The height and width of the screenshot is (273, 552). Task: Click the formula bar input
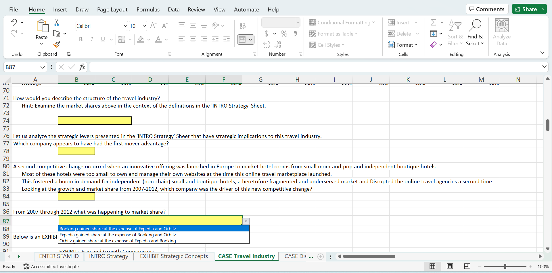[x=315, y=67]
